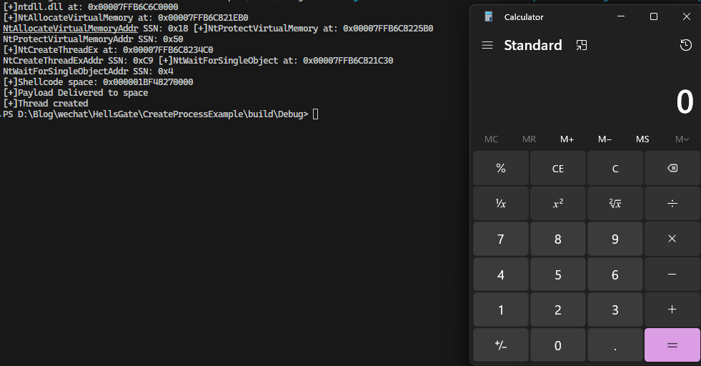Click the Calculator app icon in title bar

pyautogui.click(x=489, y=17)
